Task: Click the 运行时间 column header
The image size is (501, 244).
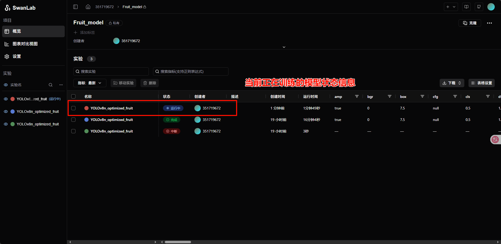Action: click(311, 97)
